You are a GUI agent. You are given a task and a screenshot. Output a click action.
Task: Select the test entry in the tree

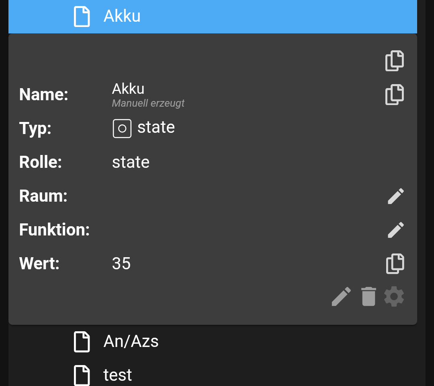(x=117, y=375)
